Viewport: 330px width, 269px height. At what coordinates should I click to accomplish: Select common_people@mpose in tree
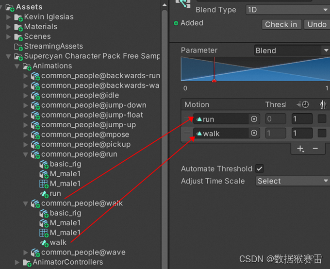[85, 134]
